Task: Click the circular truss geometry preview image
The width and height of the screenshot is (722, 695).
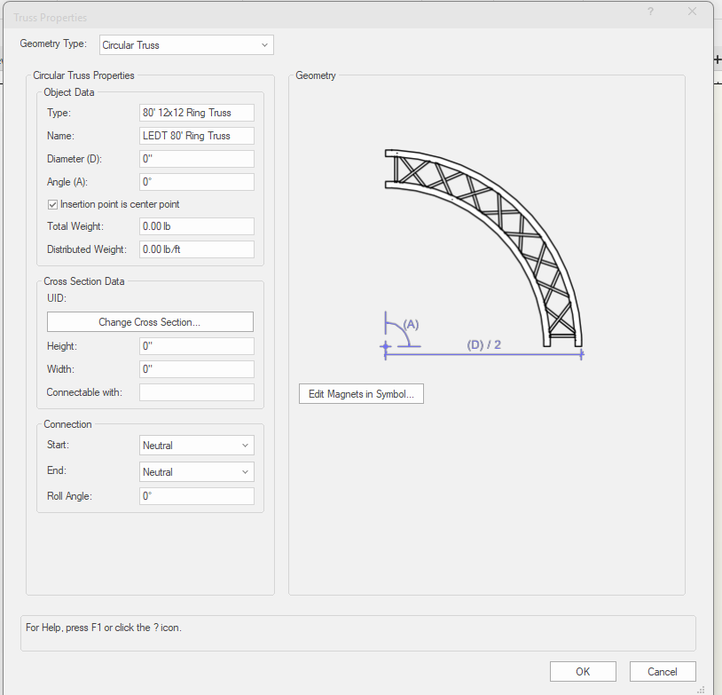Action: tap(483, 253)
